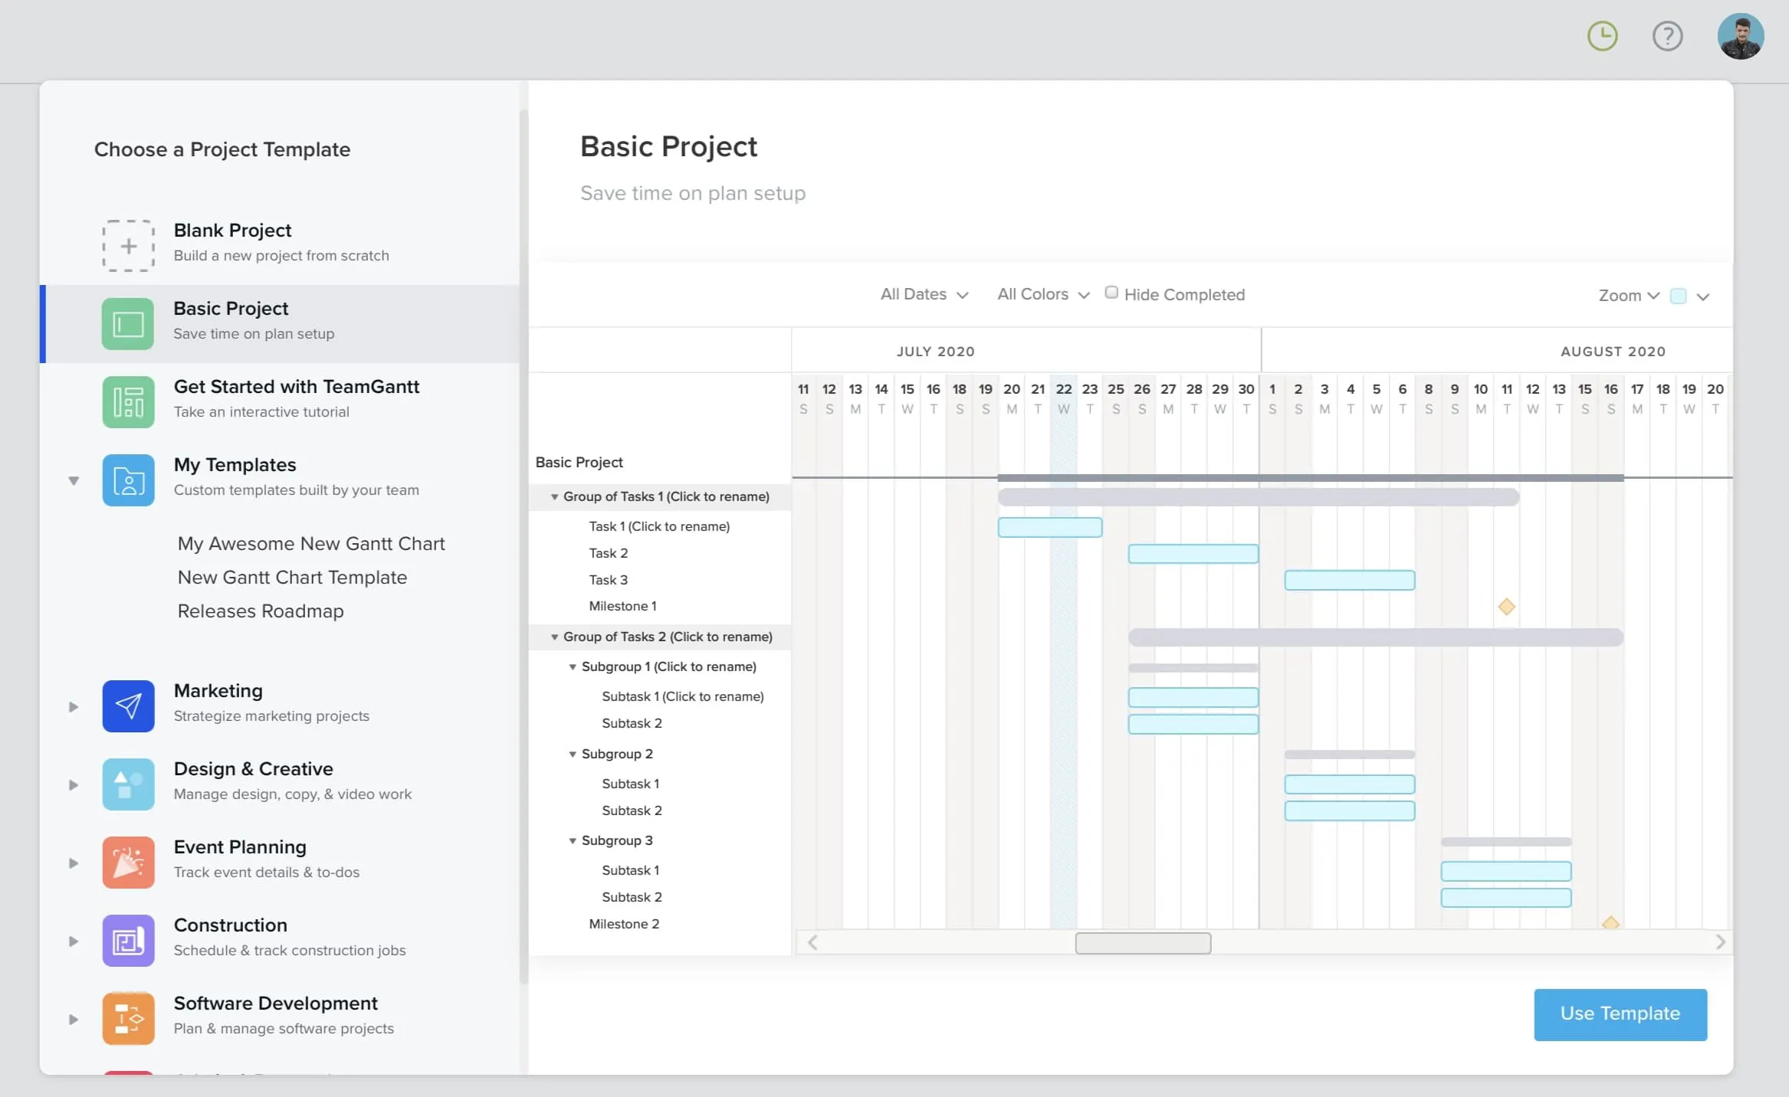This screenshot has width=1789, height=1097.
Task: Open the All Dates dropdown
Action: [923, 294]
